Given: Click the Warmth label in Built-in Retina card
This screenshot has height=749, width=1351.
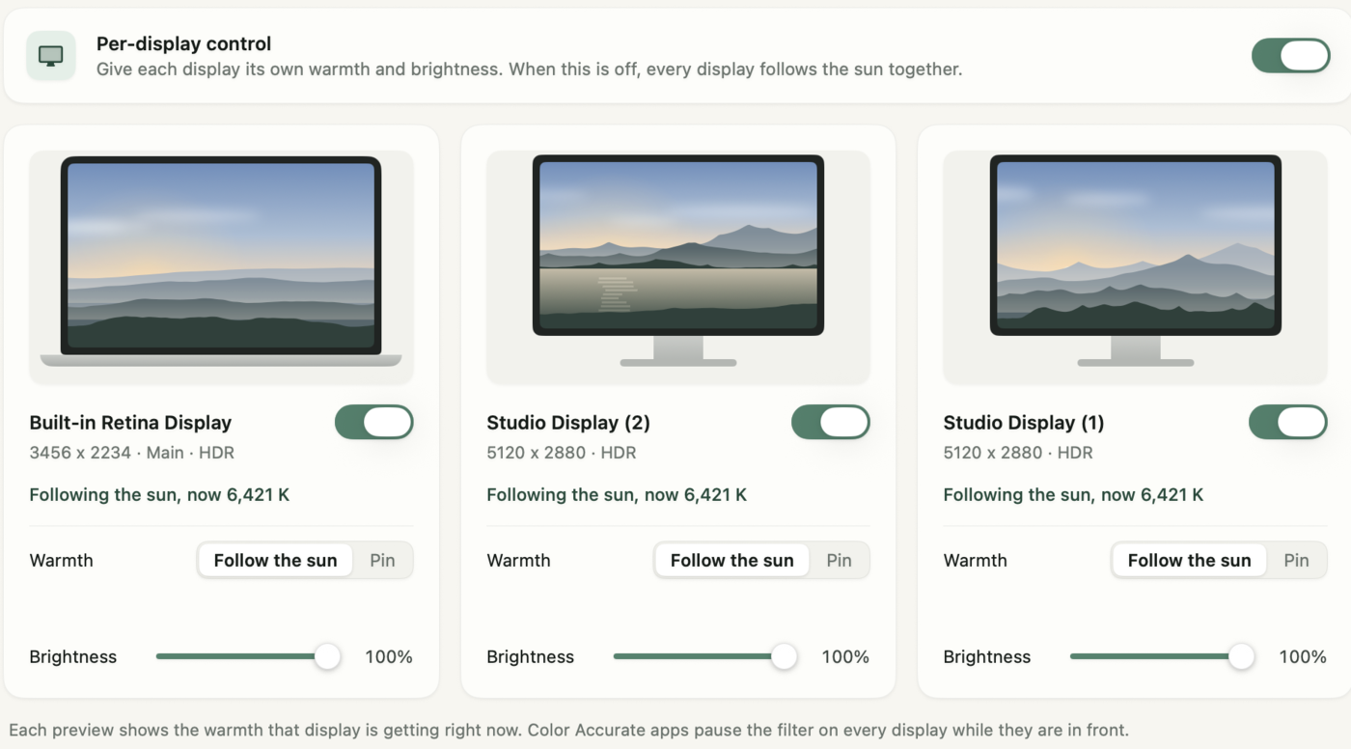Looking at the screenshot, I should (x=62, y=561).
